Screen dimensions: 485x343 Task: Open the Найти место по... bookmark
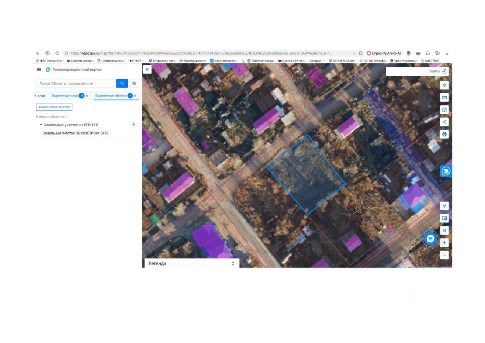pyautogui.click(x=224, y=61)
